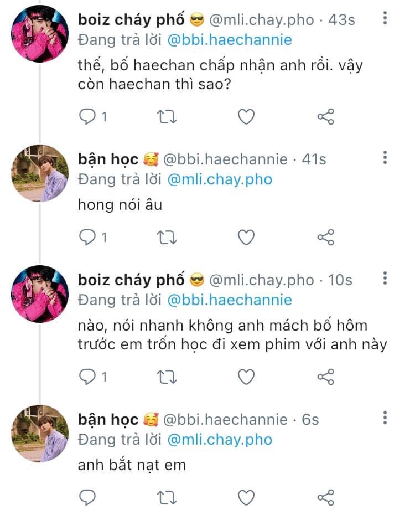Viewport: 415px width, 515px height.
Task: Like the 'hong nói âu' reply
Action: (246, 237)
